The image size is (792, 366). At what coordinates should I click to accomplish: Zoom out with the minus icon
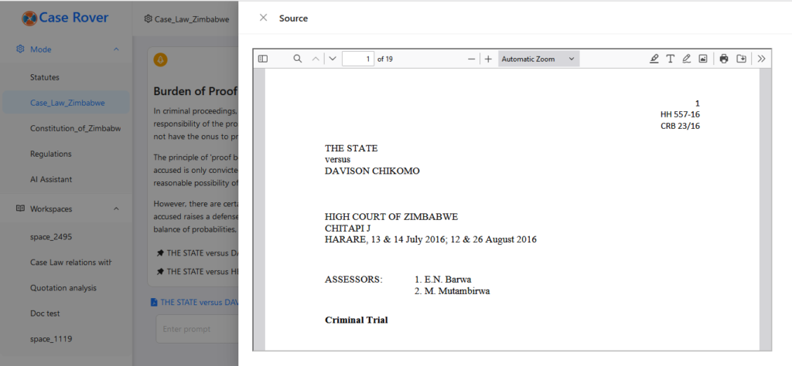[x=472, y=59]
